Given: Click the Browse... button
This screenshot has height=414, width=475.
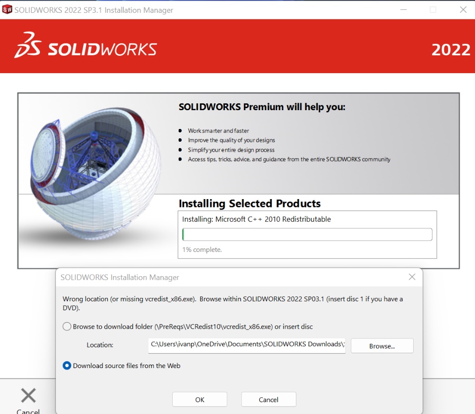Looking at the screenshot, I should [382, 346].
